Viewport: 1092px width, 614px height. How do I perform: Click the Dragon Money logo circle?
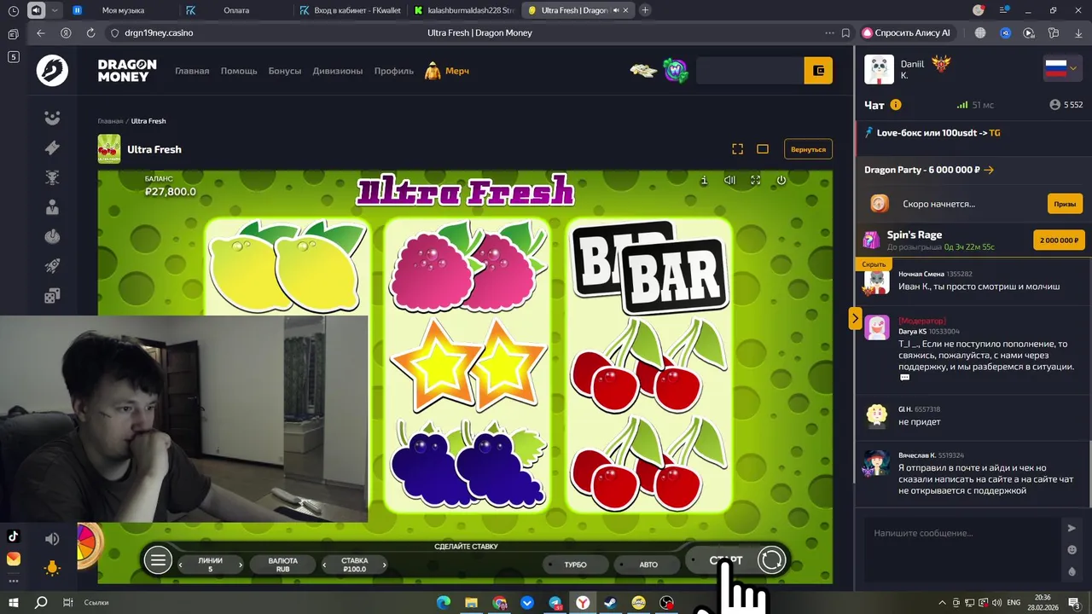(x=52, y=71)
